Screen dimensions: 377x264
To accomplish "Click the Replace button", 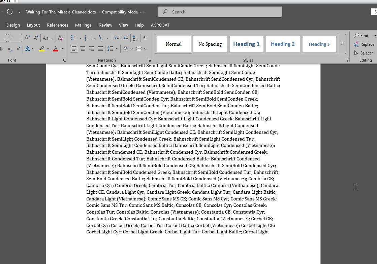I will (364, 44).
